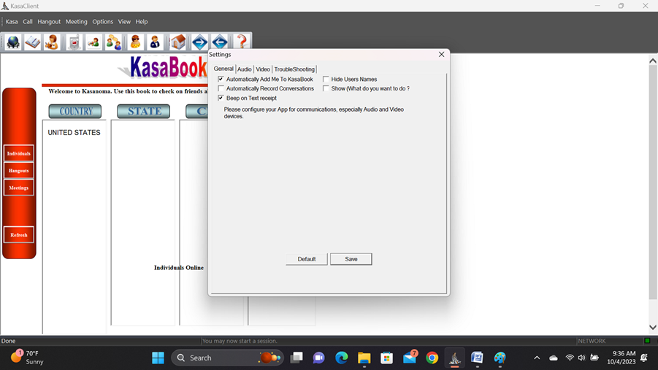Click the Hangouts sidebar button
Image resolution: width=658 pixels, height=370 pixels.
click(19, 171)
